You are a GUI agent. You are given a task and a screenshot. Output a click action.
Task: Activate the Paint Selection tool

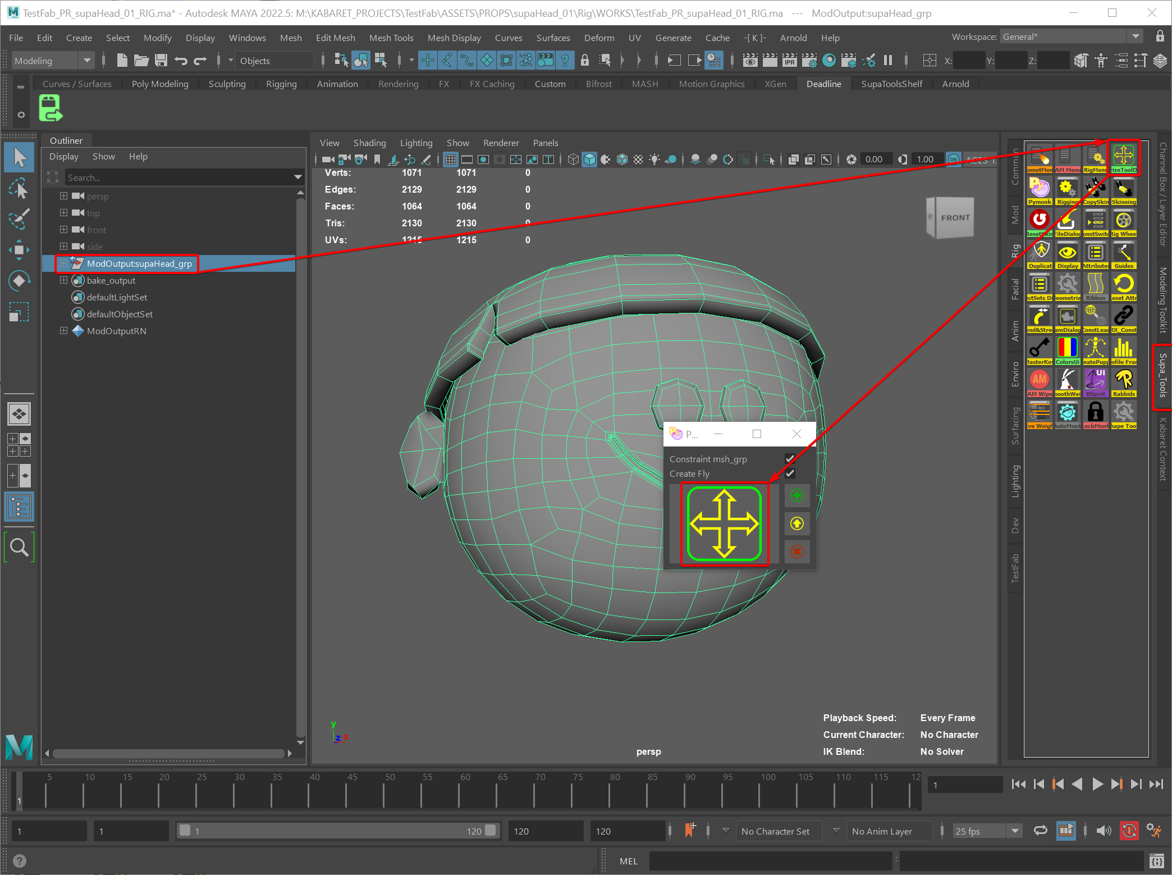coord(19,220)
